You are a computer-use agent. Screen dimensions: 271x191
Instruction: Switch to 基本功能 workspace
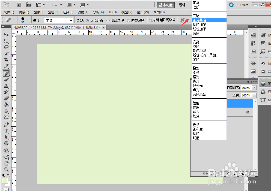click(166, 5)
